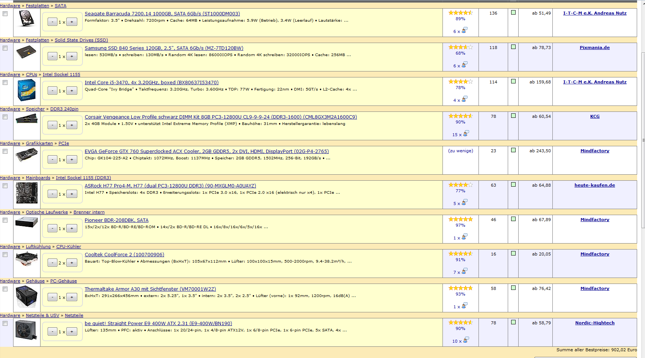Go to the CPU-Kühler category
The height and width of the screenshot is (358, 645).
[x=69, y=247]
